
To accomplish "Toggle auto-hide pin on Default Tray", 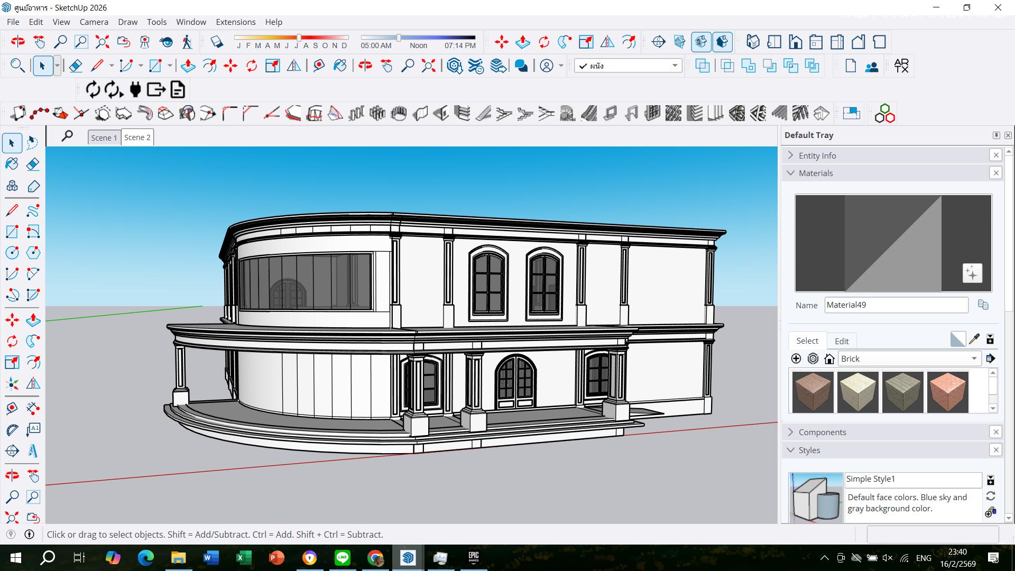I will click(x=996, y=135).
